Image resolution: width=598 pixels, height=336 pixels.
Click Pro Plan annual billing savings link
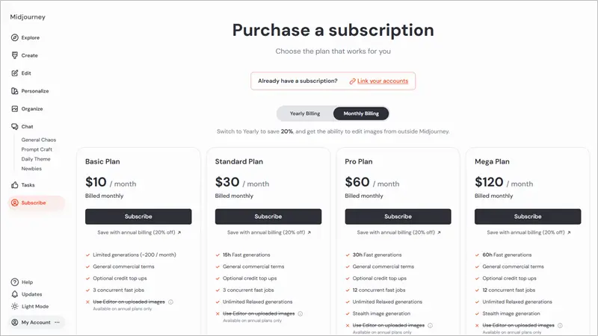pos(398,232)
